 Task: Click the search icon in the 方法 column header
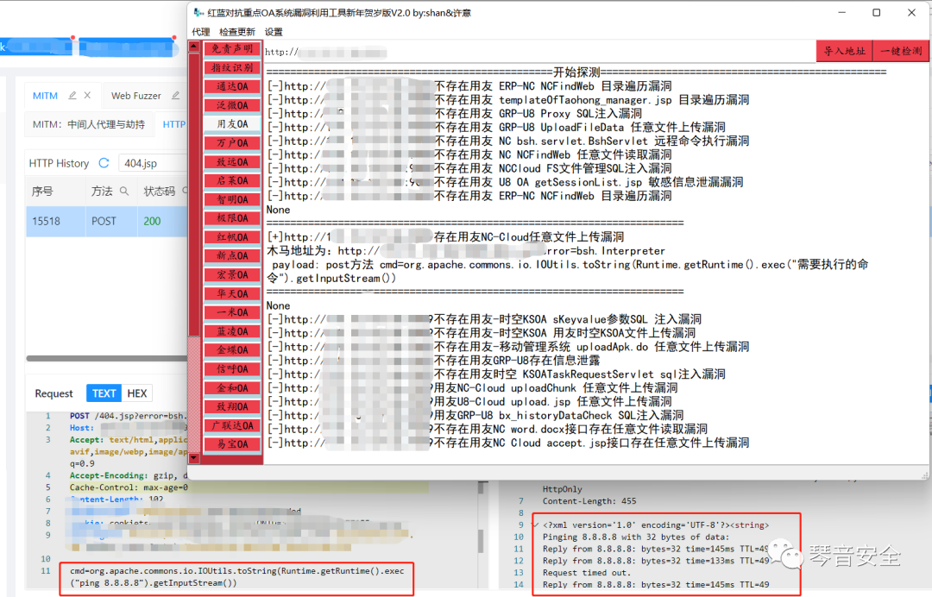(x=124, y=191)
